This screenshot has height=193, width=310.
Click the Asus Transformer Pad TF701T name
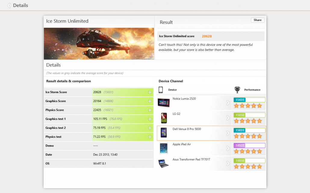tap(191, 159)
